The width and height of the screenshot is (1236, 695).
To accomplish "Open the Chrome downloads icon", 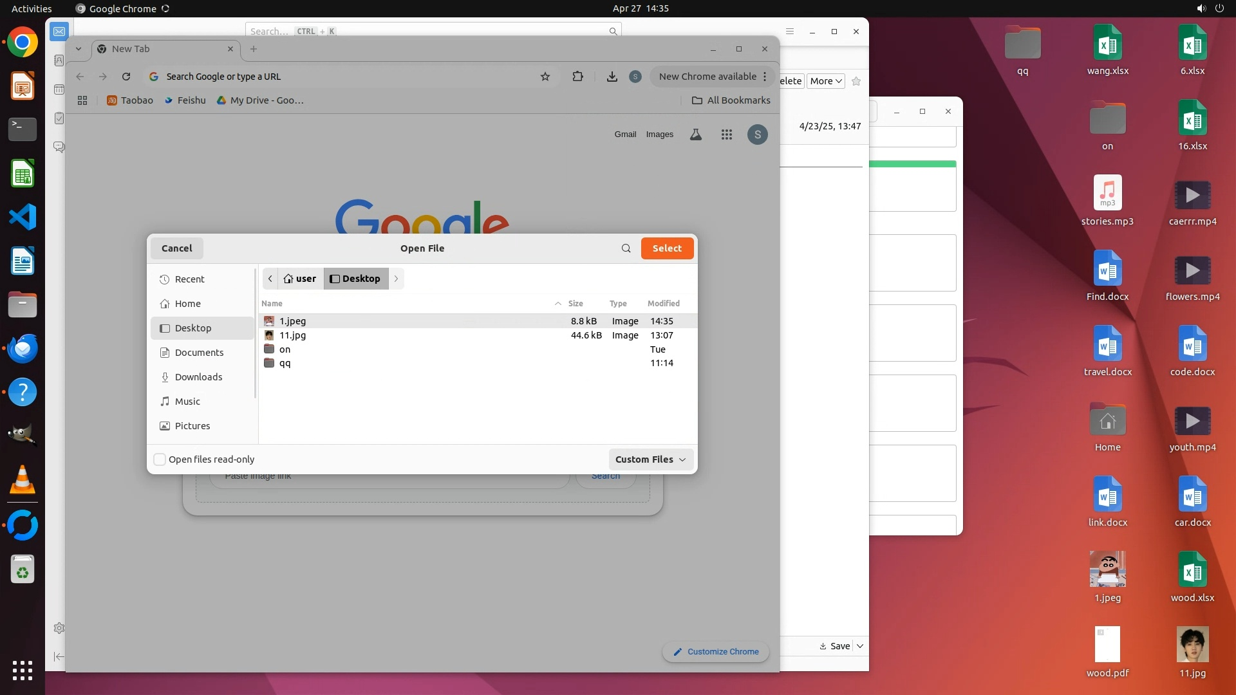I will [x=612, y=77].
